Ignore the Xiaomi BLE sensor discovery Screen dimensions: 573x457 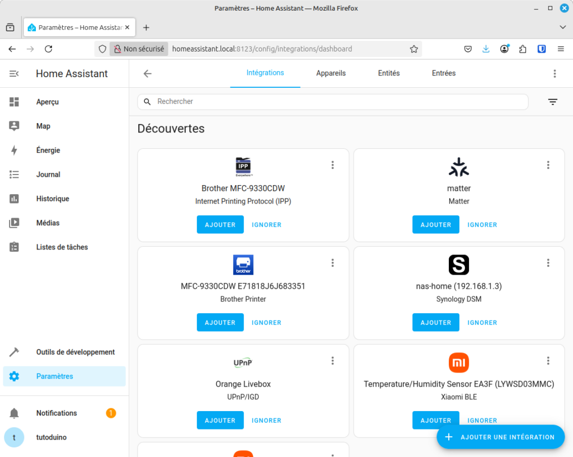point(482,420)
